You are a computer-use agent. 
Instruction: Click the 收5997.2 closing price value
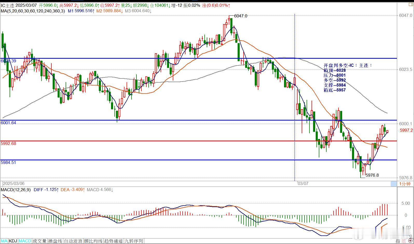pos(110,5)
